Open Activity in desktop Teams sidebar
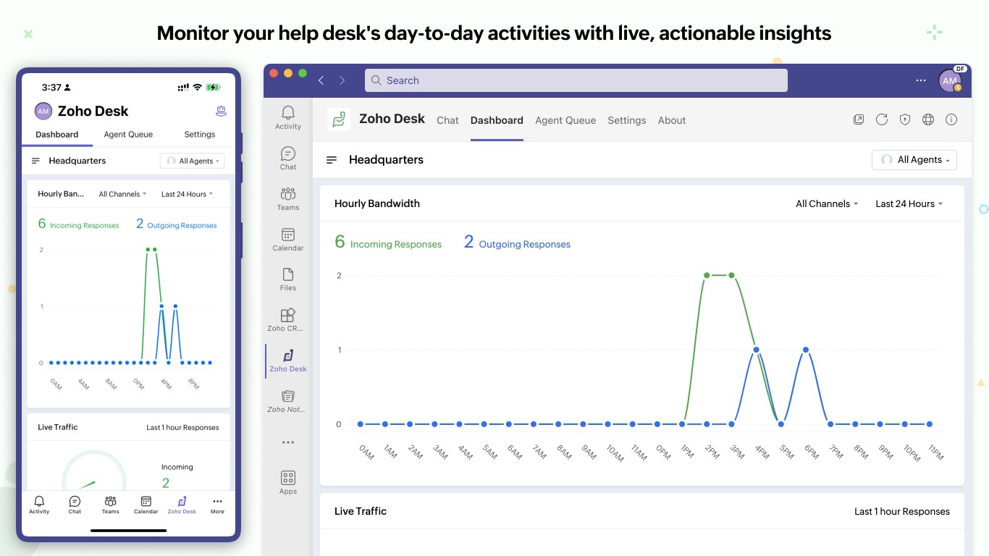The height and width of the screenshot is (556, 989). click(x=288, y=117)
